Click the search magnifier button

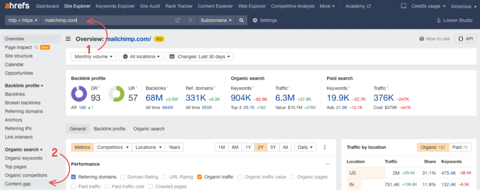tap(241, 20)
